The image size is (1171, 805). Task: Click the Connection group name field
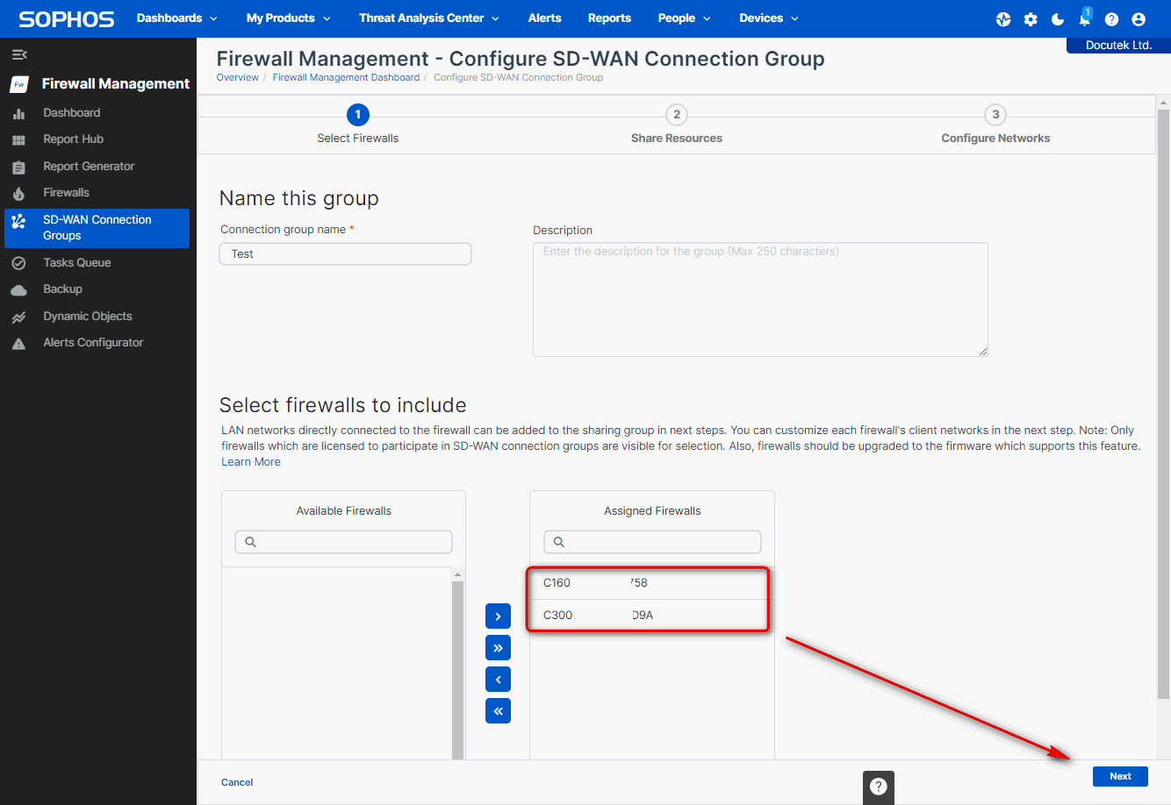346,254
